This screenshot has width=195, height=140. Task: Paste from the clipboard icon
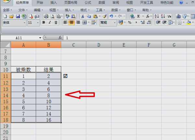click(x=95, y=16)
